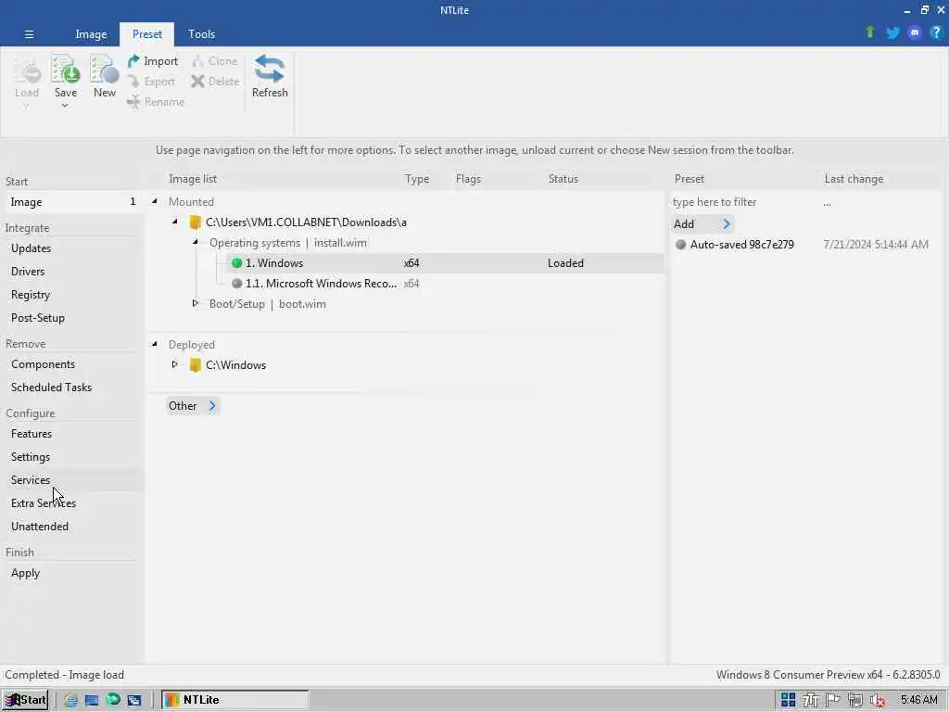This screenshot has height=712, width=949.
Task: Click the Flags column header
Action: tap(468, 179)
